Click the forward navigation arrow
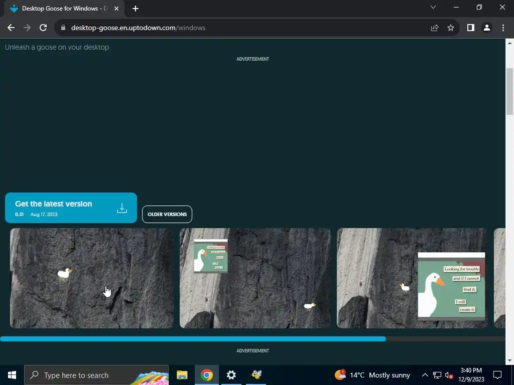This screenshot has width=514, height=385. tap(27, 28)
